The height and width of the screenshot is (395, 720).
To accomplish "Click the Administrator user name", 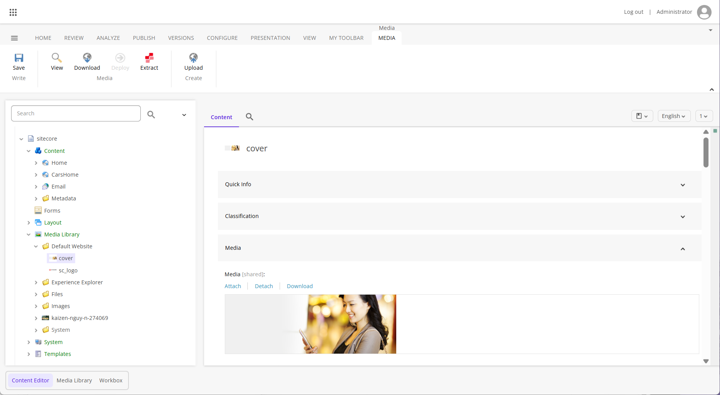I will (674, 12).
